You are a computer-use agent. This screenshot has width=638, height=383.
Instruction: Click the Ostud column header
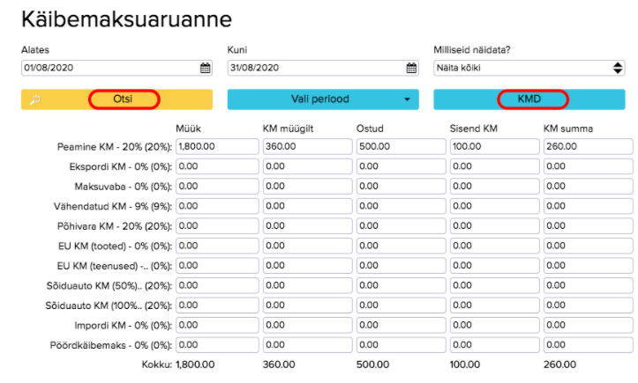pyautogui.click(x=370, y=129)
